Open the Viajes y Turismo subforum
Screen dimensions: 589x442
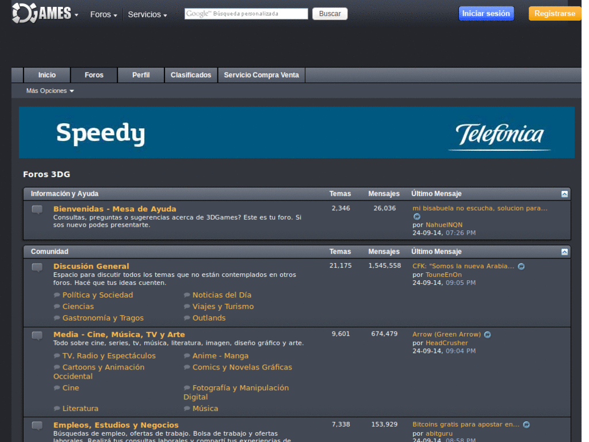pos(223,307)
